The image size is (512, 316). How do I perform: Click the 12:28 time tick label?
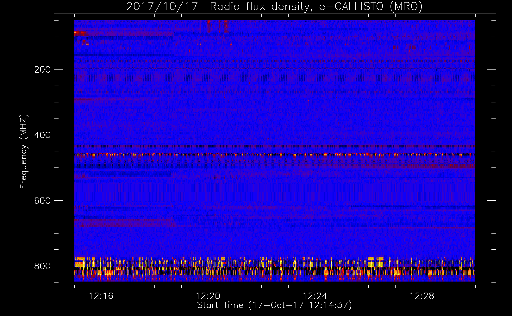coord(422,296)
